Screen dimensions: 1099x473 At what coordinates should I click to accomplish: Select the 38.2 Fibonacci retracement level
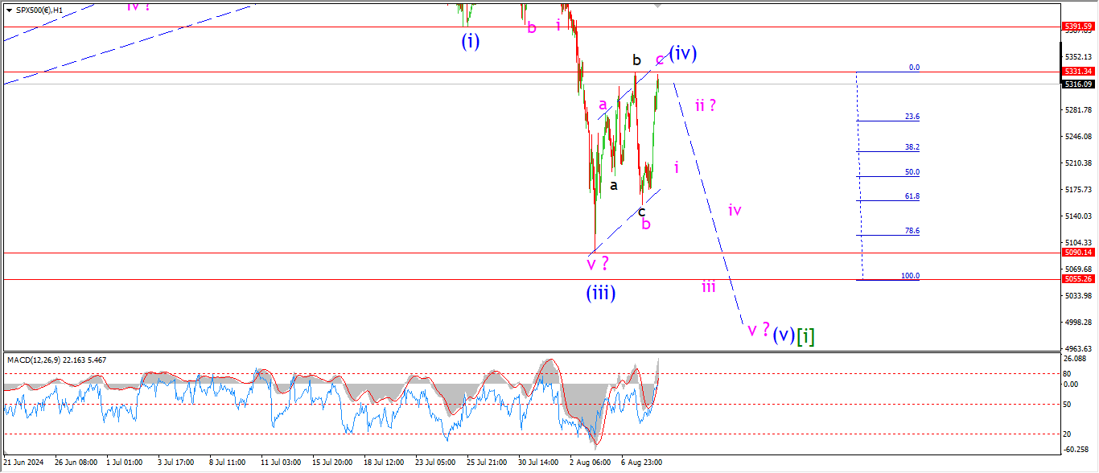tap(888, 150)
